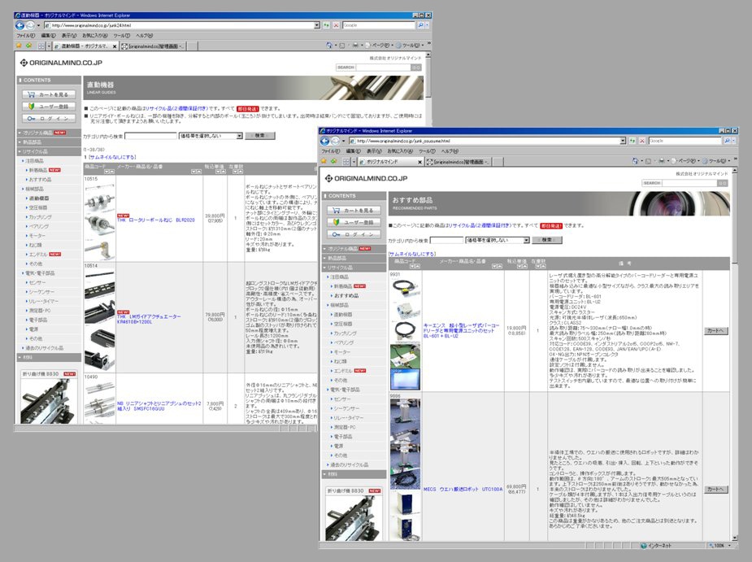Click カートへ button for item 9931

(715, 331)
